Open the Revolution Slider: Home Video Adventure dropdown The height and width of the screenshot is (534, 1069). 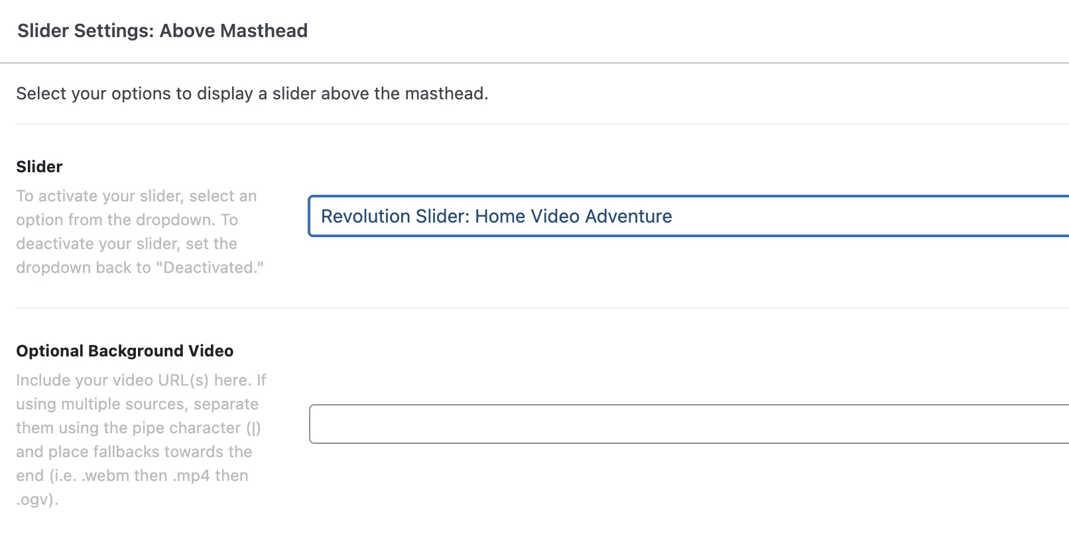[x=688, y=216]
